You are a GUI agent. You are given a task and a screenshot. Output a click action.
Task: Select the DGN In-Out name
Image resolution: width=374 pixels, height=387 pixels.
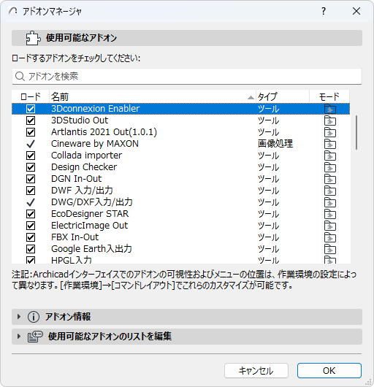[76, 179]
